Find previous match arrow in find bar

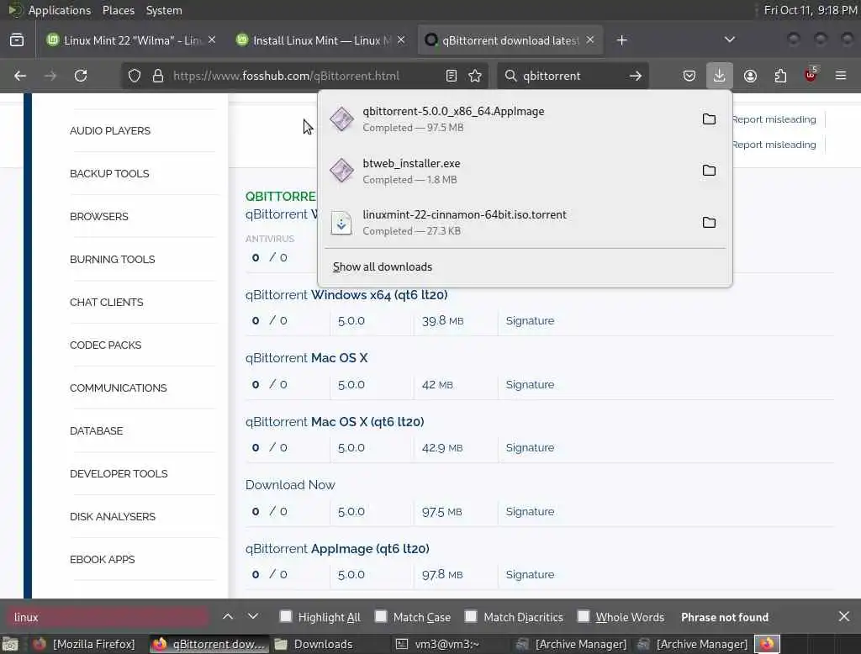click(228, 617)
